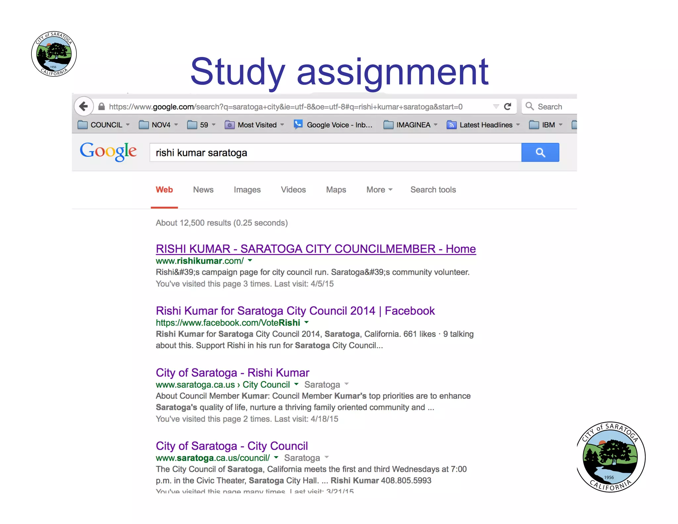Open the NOV4 bookmarks folder
This screenshot has width=678, height=524.
click(154, 125)
